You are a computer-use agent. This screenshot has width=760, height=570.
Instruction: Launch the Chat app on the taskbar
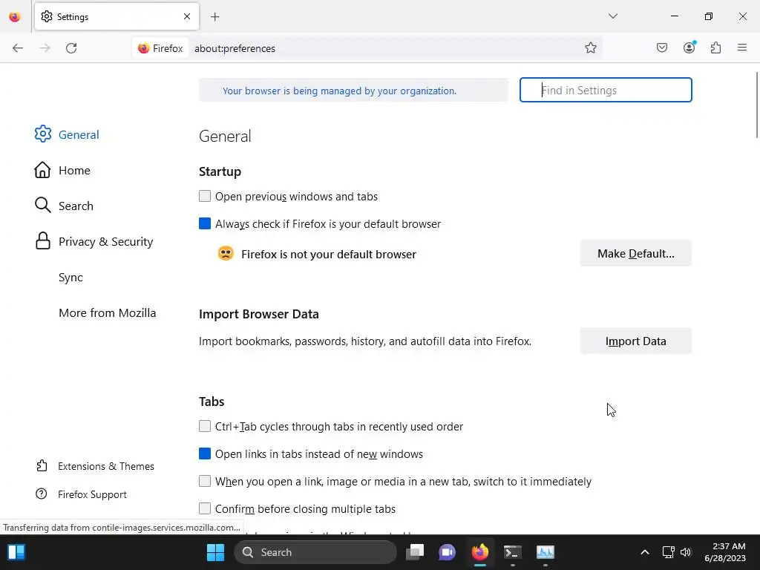(x=447, y=552)
